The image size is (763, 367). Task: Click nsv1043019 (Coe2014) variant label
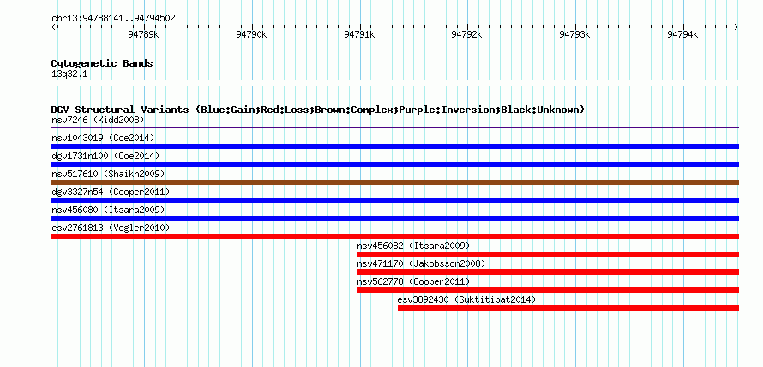(x=103, y=138)
